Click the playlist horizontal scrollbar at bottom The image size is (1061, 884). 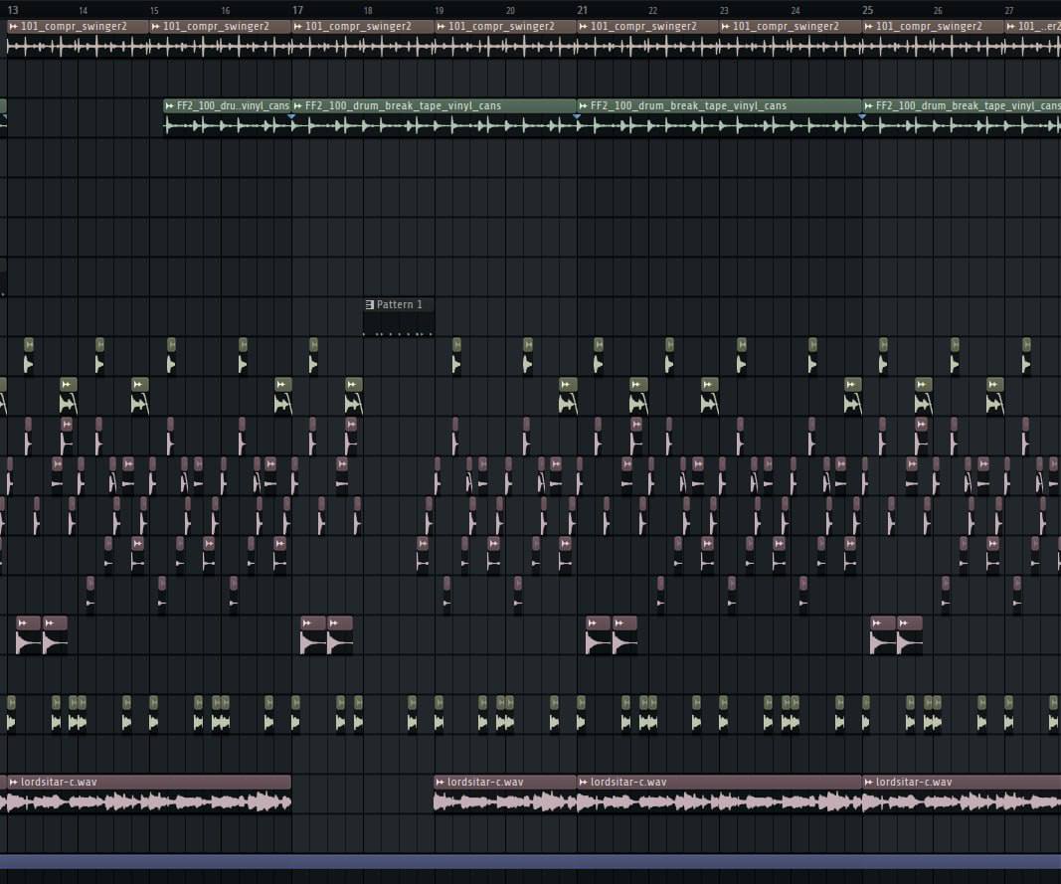531,862
